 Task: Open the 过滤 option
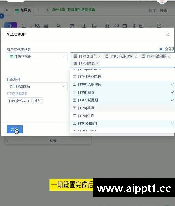(163, 11)
